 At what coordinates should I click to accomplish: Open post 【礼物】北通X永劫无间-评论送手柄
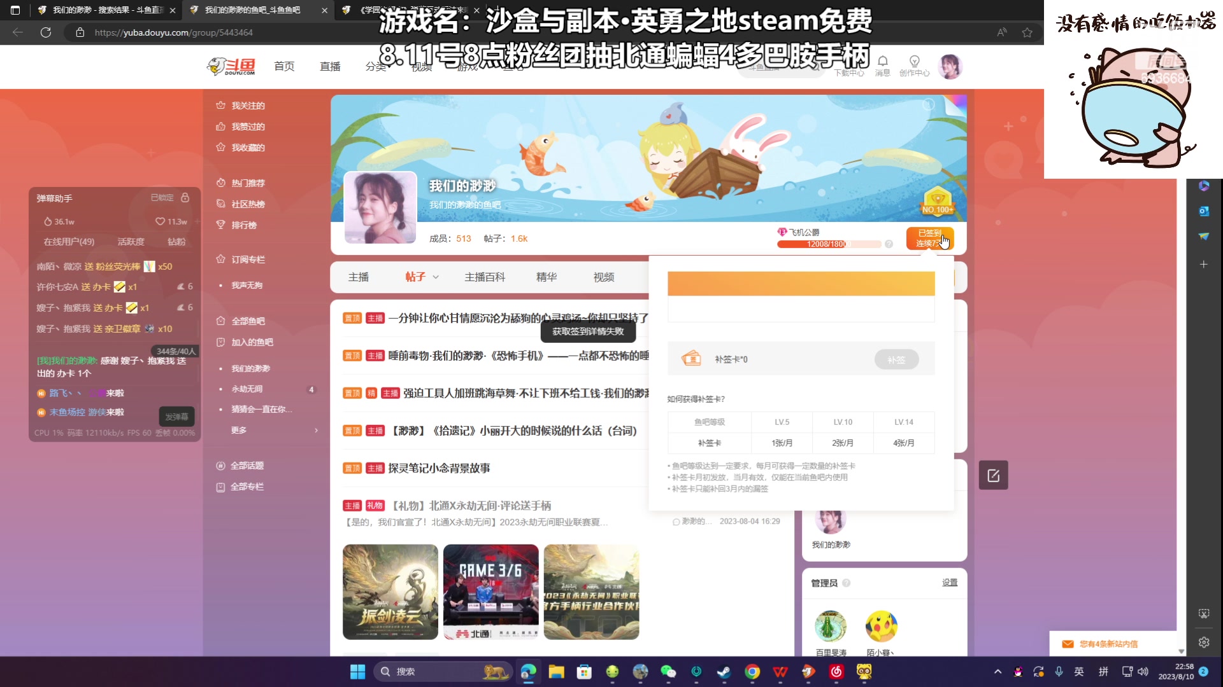point(471,506)
